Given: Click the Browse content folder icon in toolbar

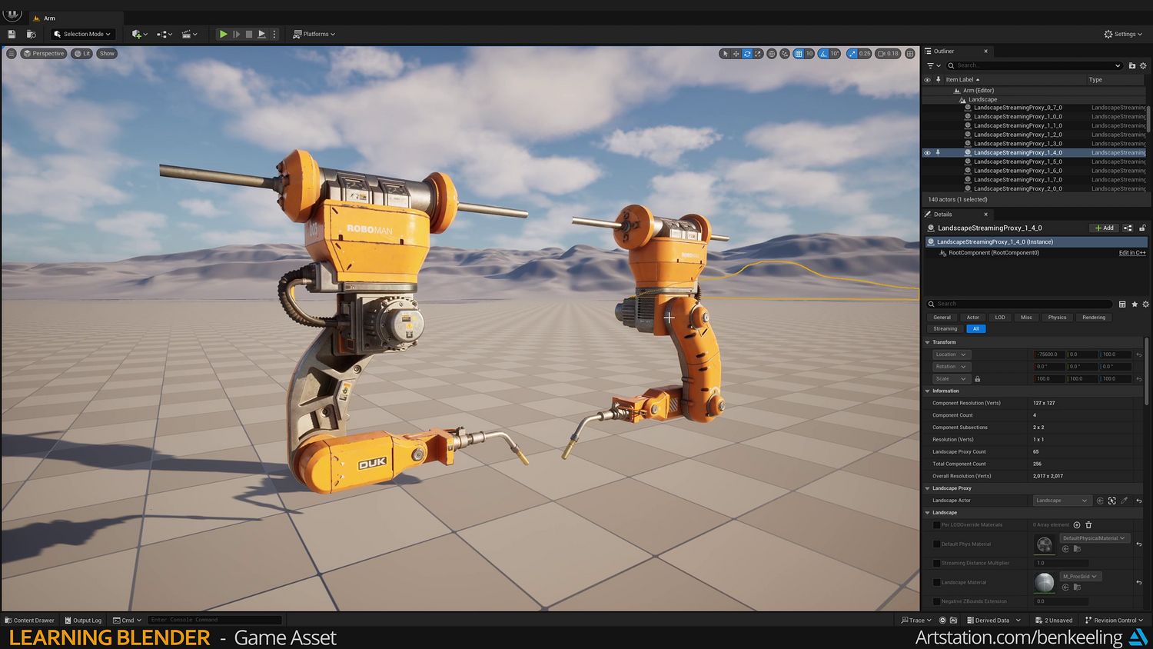Looking at the screenshot, I should (32, 34).
